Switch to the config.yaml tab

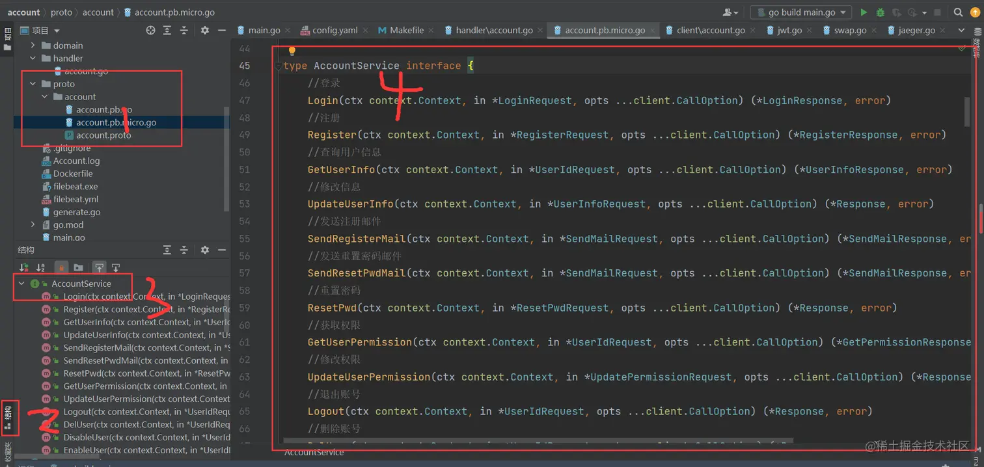[335, 31]
